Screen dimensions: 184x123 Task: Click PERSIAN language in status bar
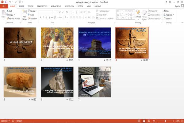tap(19, 121)
